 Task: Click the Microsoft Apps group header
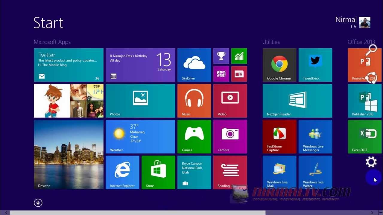pos(52,42)
